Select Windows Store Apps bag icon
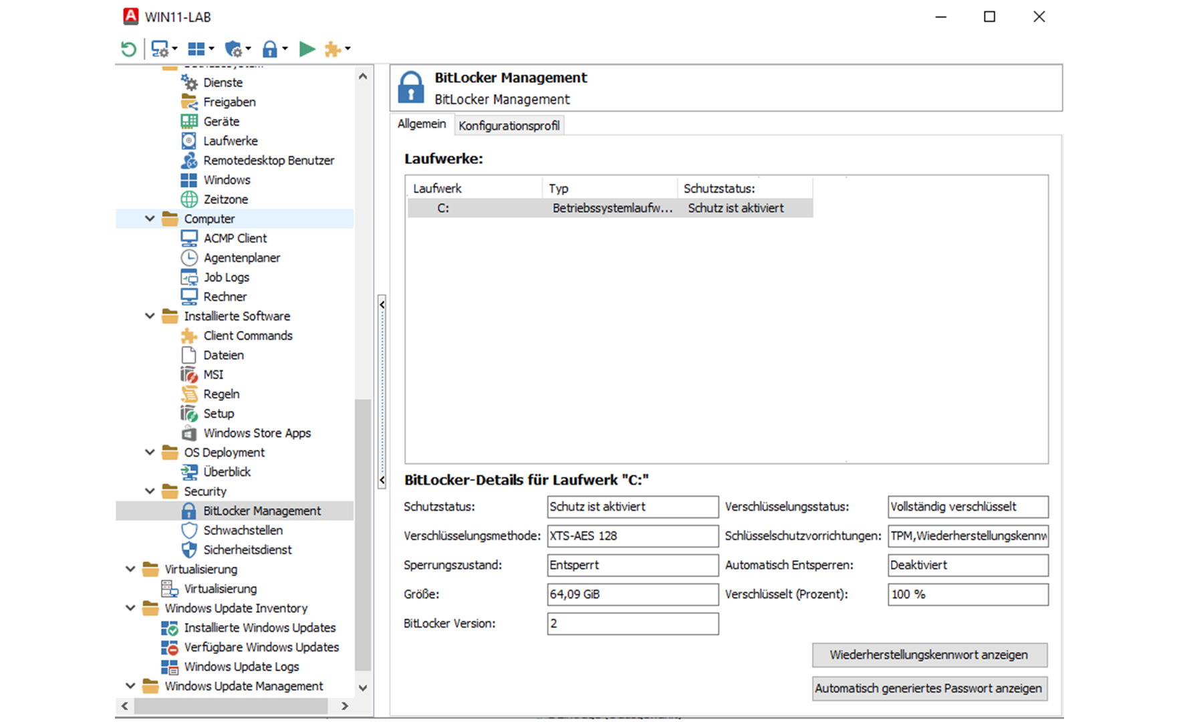The width and height of the screenshot is (1179, 722). click(x=190, y=433)
